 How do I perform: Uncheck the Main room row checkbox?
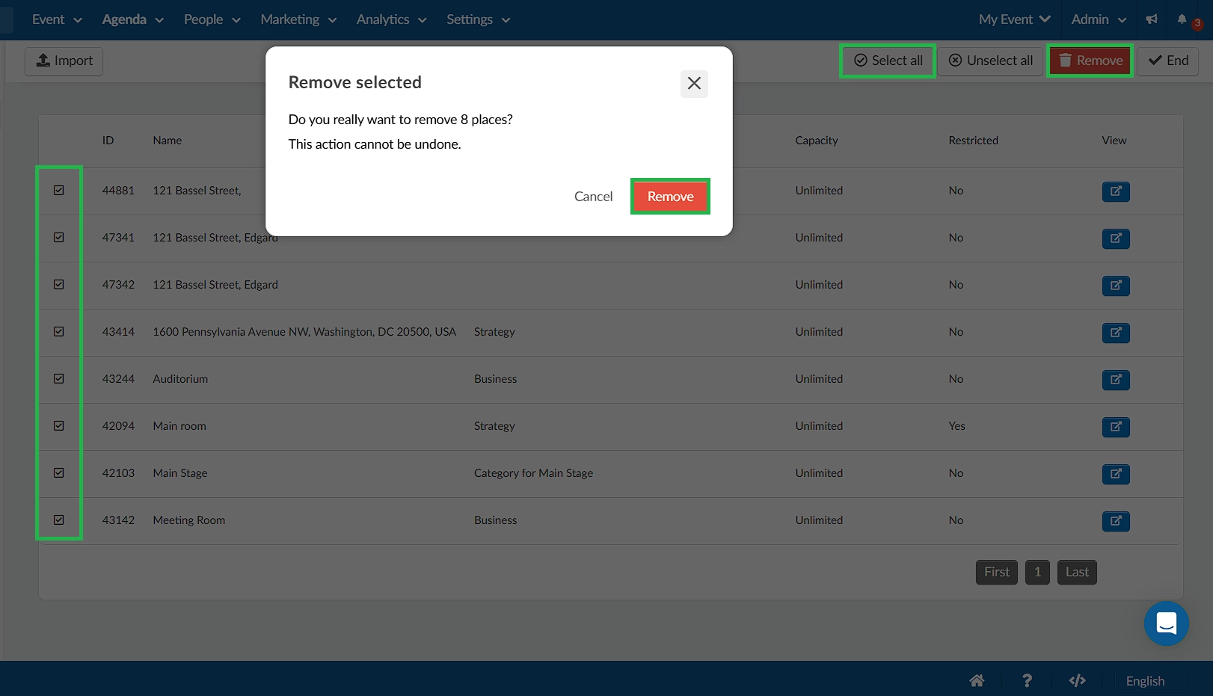59,426
